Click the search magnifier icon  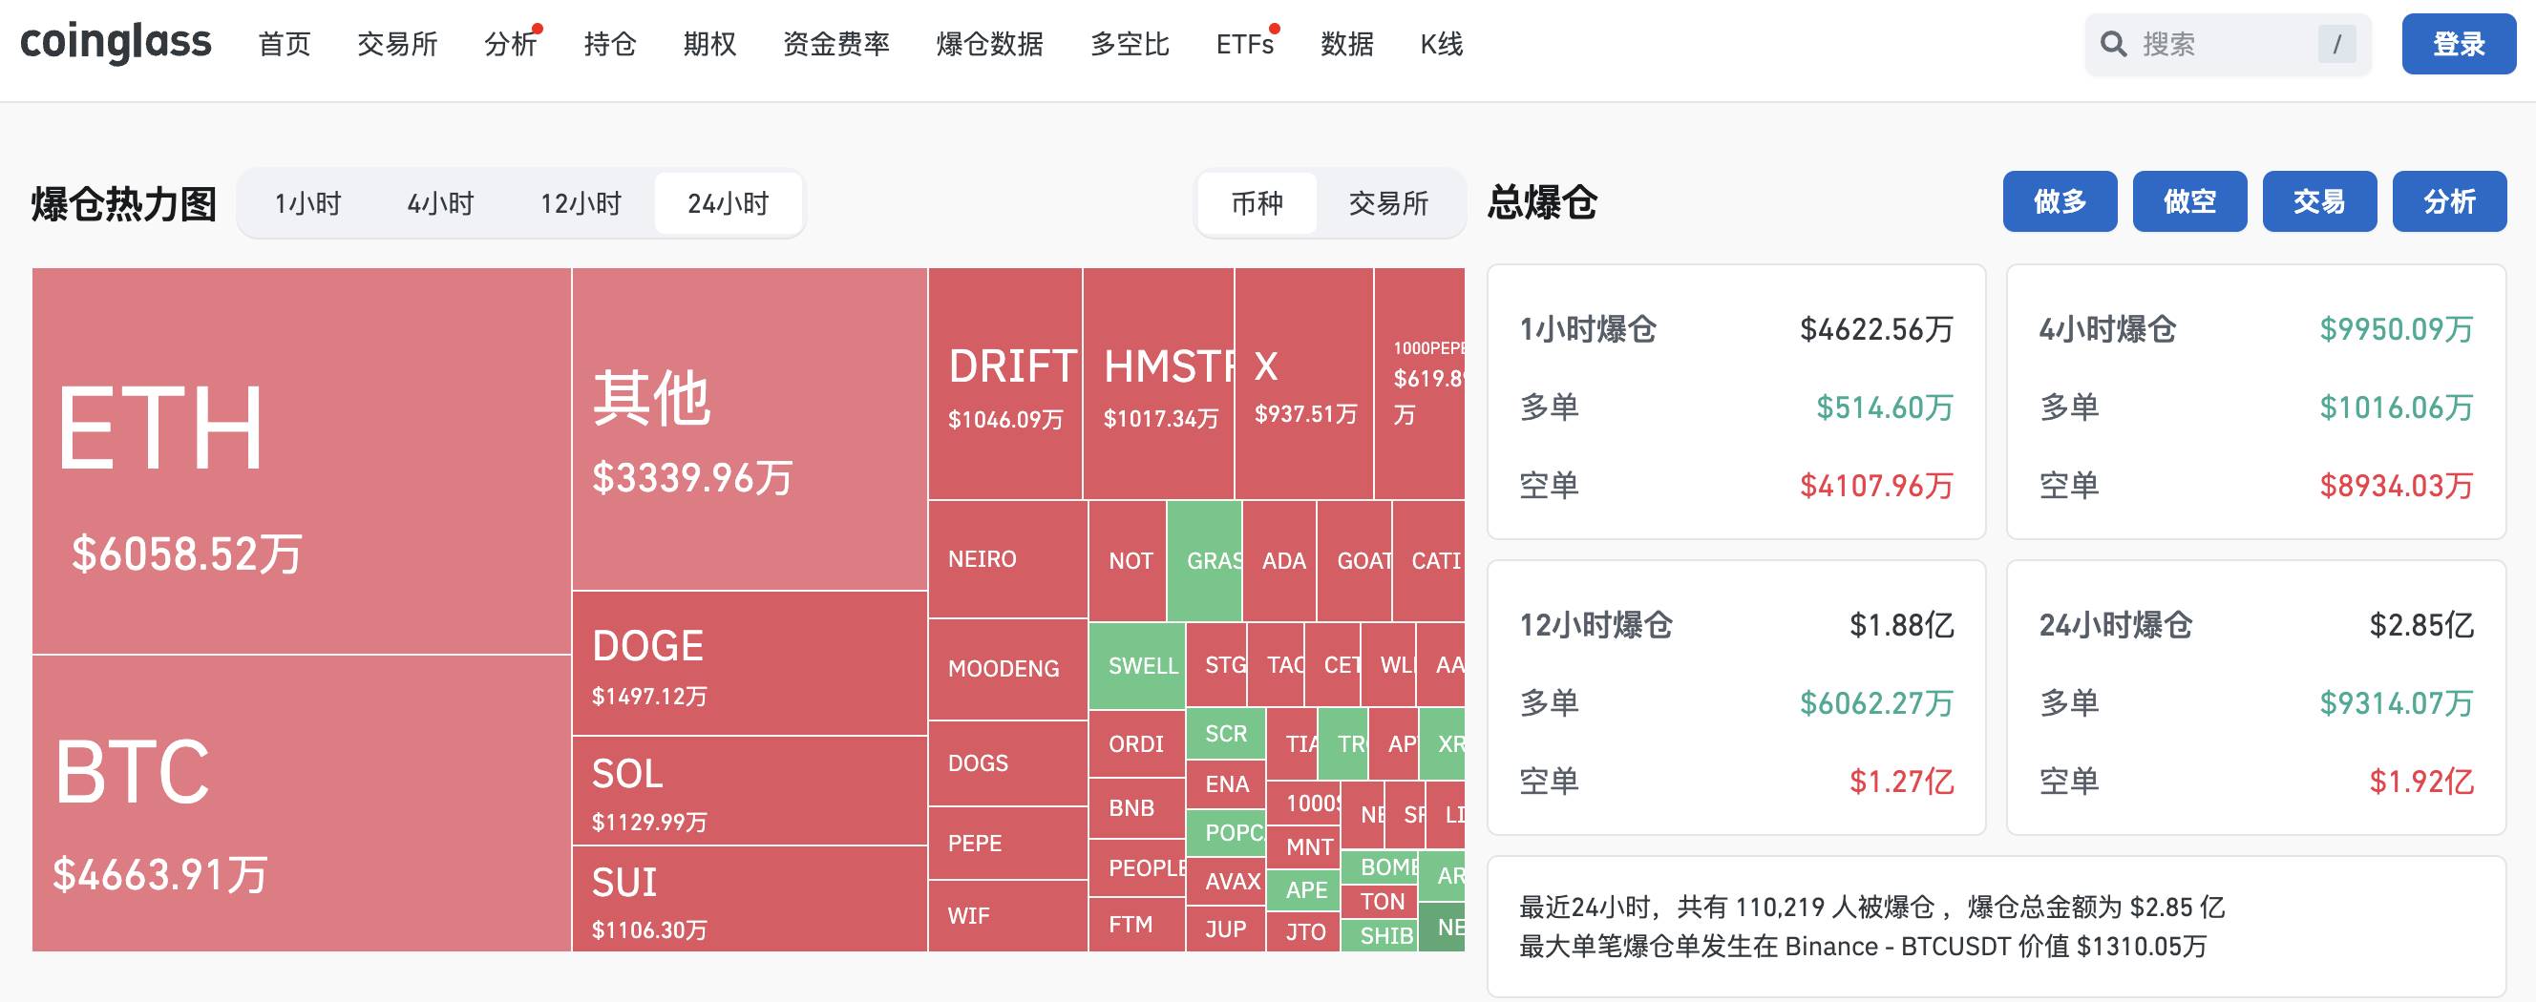pos(2113,44)
